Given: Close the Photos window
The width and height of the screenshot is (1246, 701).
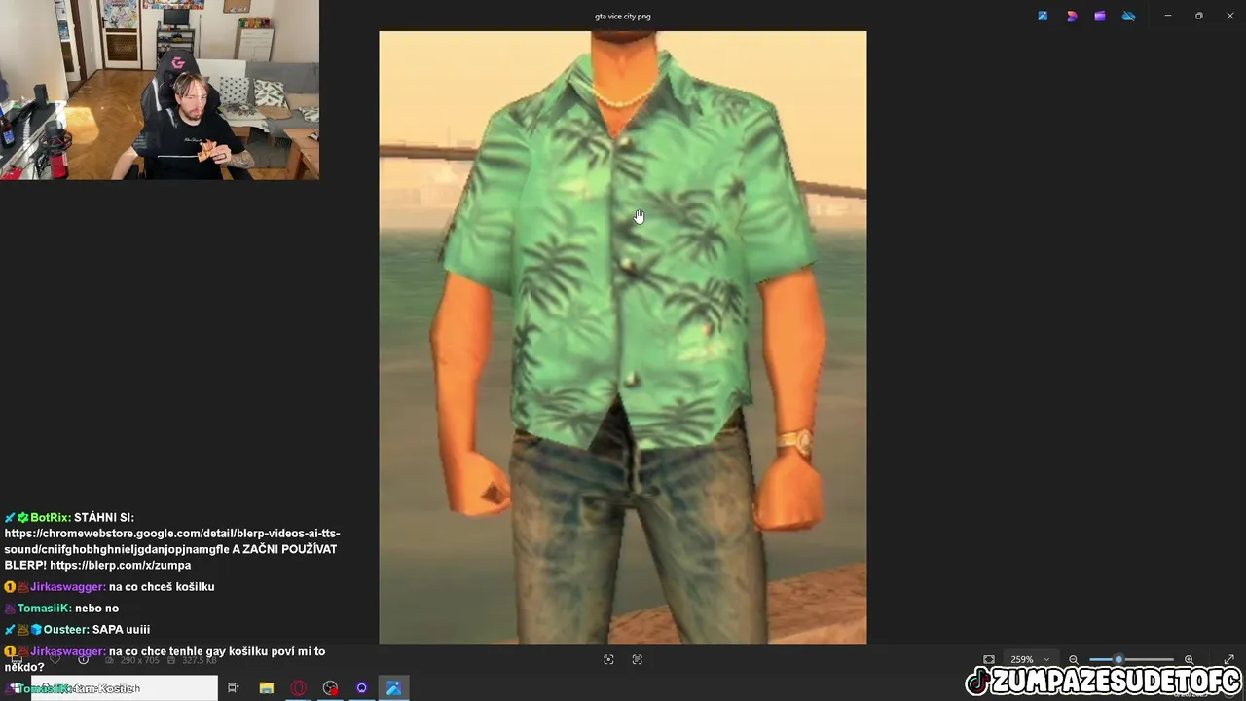Looking at the screenshot, I should point(1229,16).
